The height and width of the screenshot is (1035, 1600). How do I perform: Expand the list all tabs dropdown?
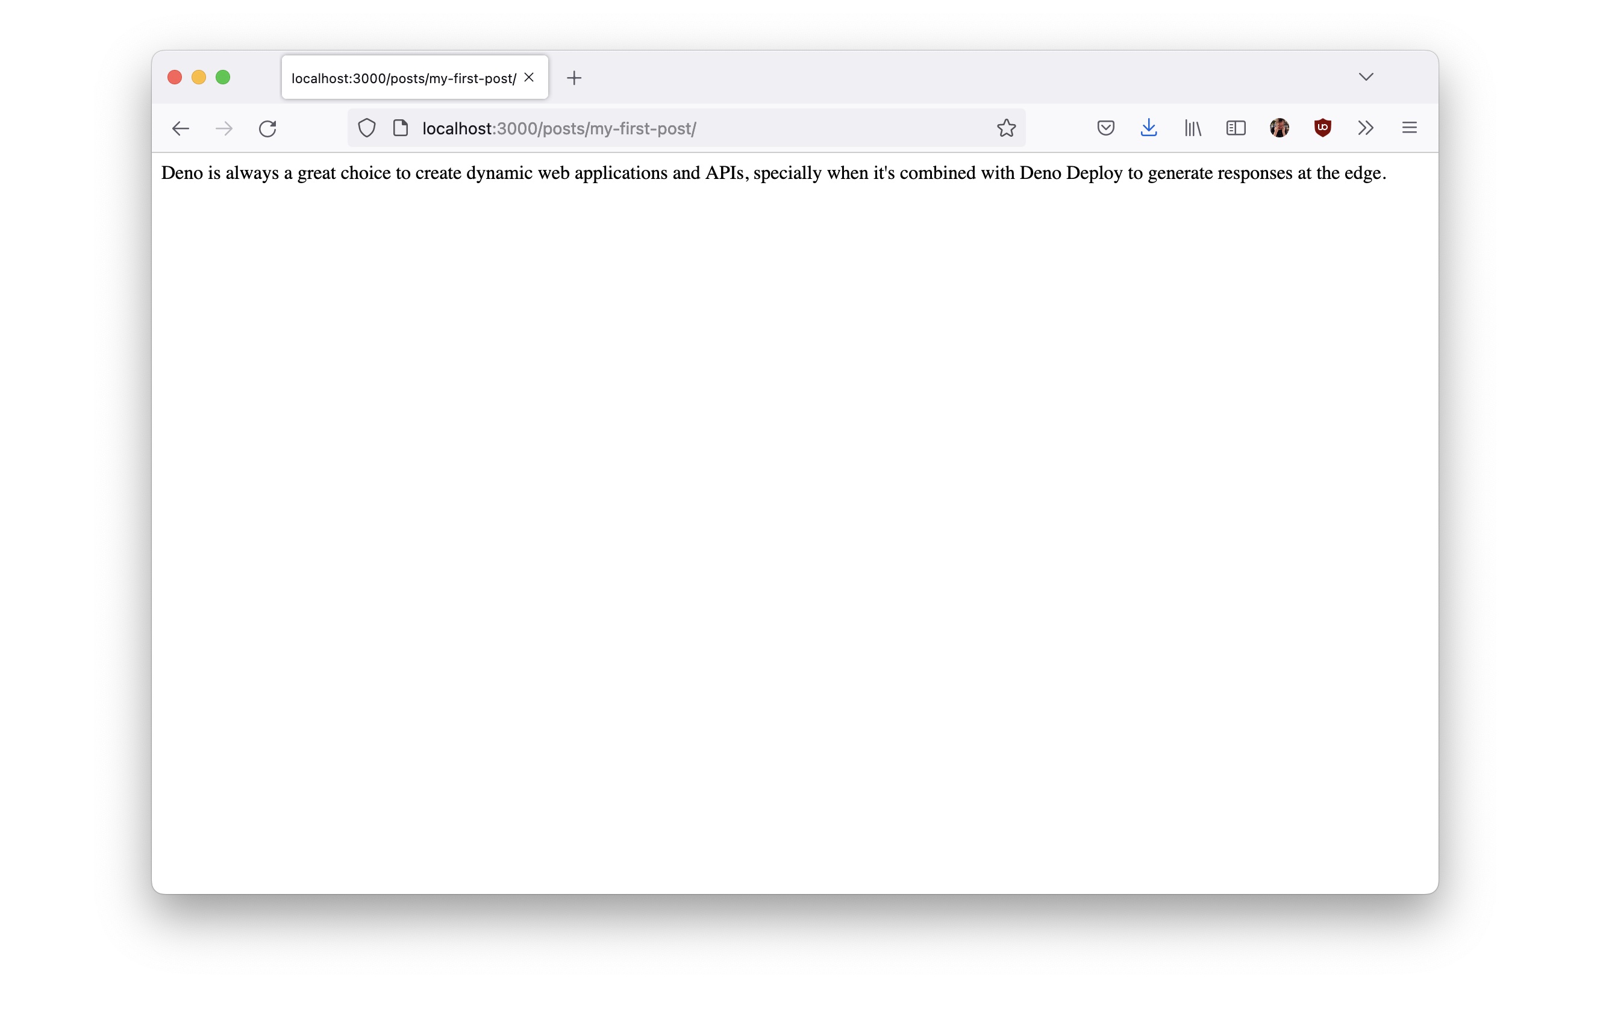1366,77
